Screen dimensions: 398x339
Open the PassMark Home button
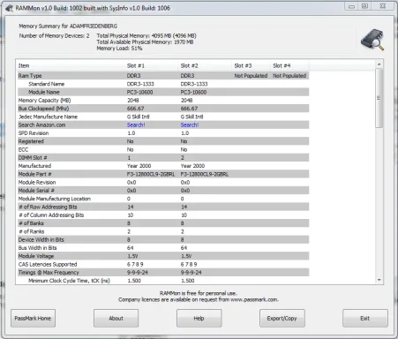(x=33, y=318)
